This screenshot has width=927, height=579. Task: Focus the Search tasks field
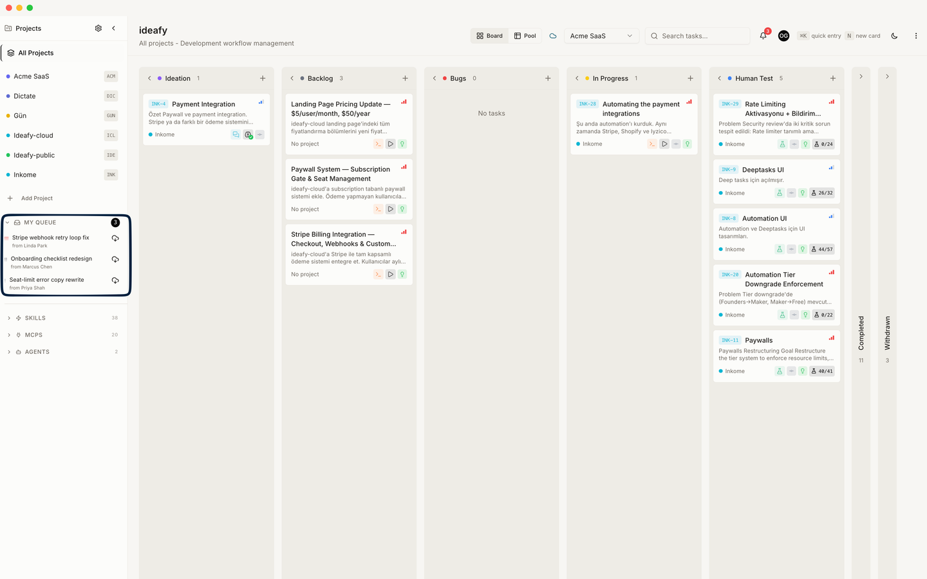pos(698,36)
